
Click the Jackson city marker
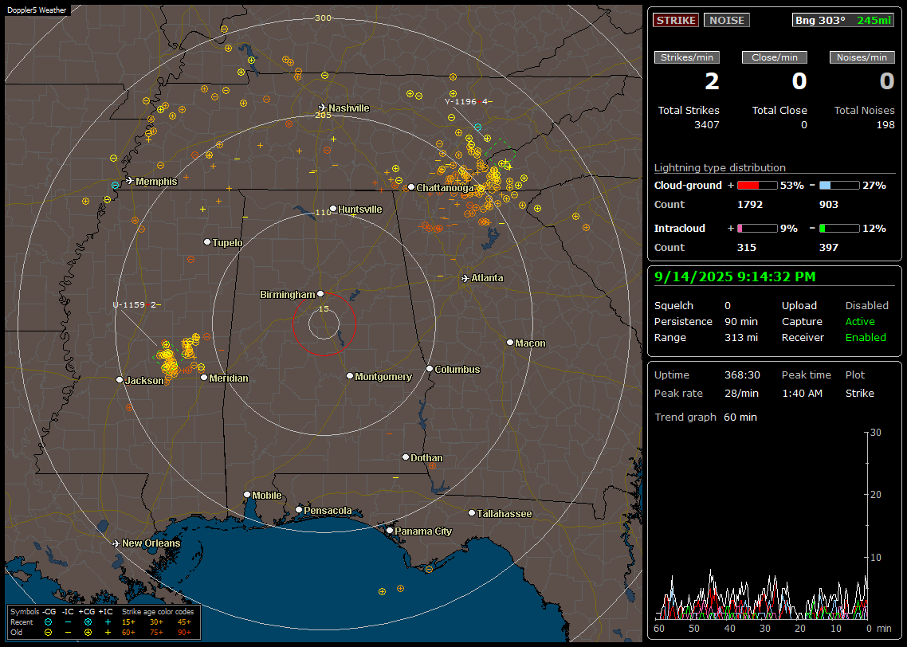(120, 380)
